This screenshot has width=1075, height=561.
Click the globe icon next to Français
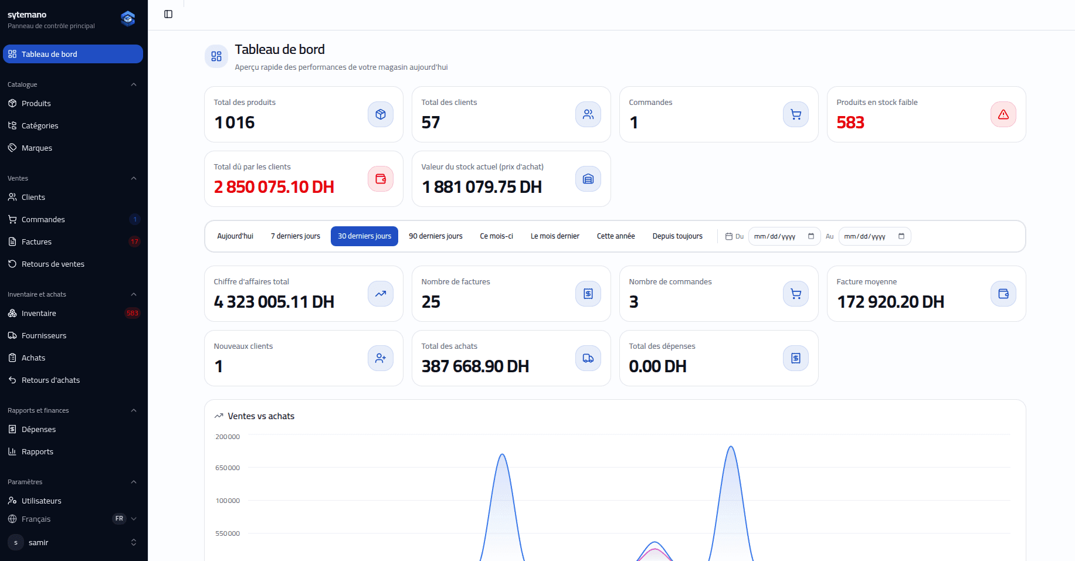[12, 519]
